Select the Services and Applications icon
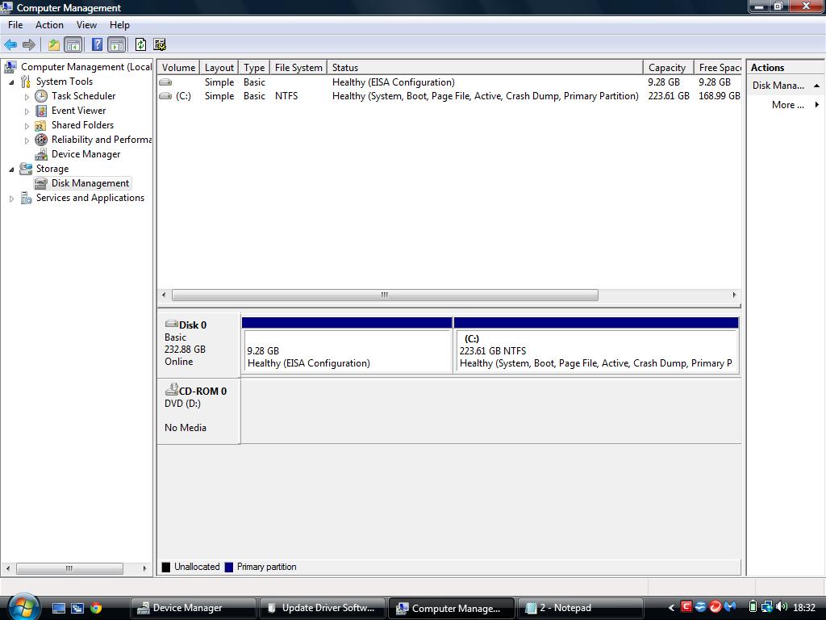Screen dimensions: 826x620 point(26,198)
